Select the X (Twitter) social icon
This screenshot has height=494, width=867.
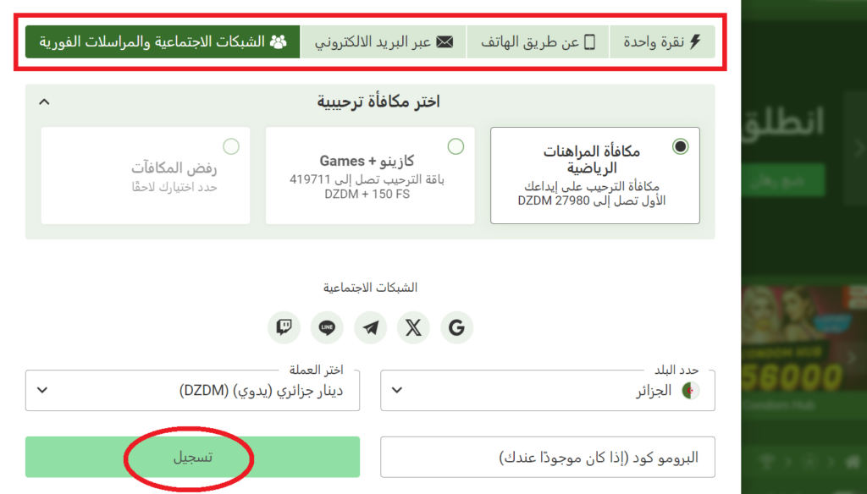[413, 327]
